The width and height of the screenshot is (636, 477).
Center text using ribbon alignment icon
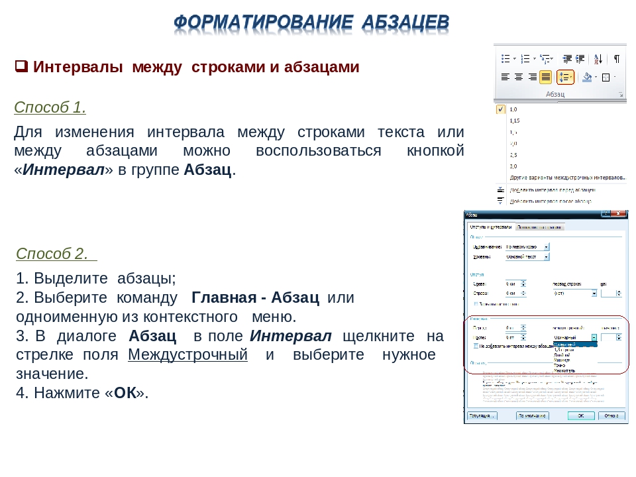pyautogui.click(x=519, y=77)
